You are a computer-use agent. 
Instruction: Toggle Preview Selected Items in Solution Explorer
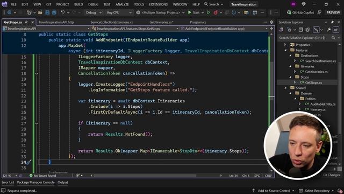click(x=336, y=30)
